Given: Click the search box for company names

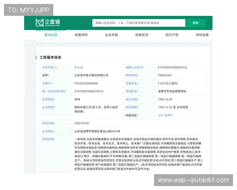Looking at the screenshot, I should point(139,23).
